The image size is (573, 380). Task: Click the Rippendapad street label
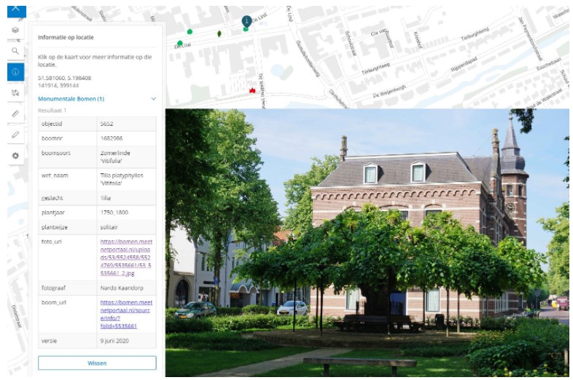coord(464,64)
